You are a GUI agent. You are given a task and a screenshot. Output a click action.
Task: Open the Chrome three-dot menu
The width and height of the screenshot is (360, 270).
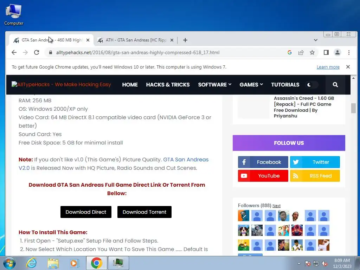(x=349, y=52)
